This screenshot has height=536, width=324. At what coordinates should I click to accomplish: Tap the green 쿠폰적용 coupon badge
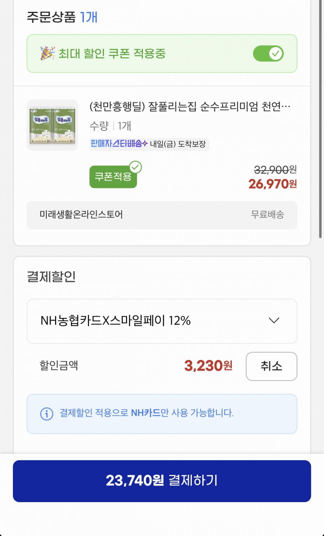click(x=113, y=177)
